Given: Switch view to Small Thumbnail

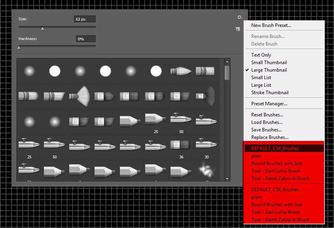Looking at the screenshot, I should tap(269, 63).
